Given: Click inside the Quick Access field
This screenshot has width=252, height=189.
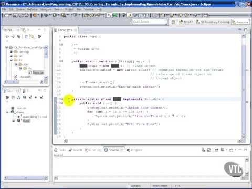Looking at the screenshot, I should click(x=150, y=22).
